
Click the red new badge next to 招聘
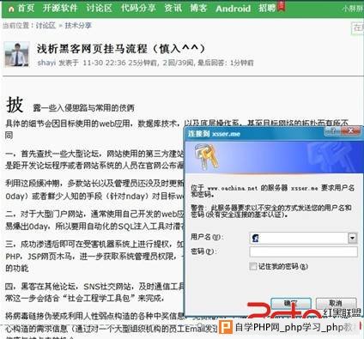pos(282,5)
